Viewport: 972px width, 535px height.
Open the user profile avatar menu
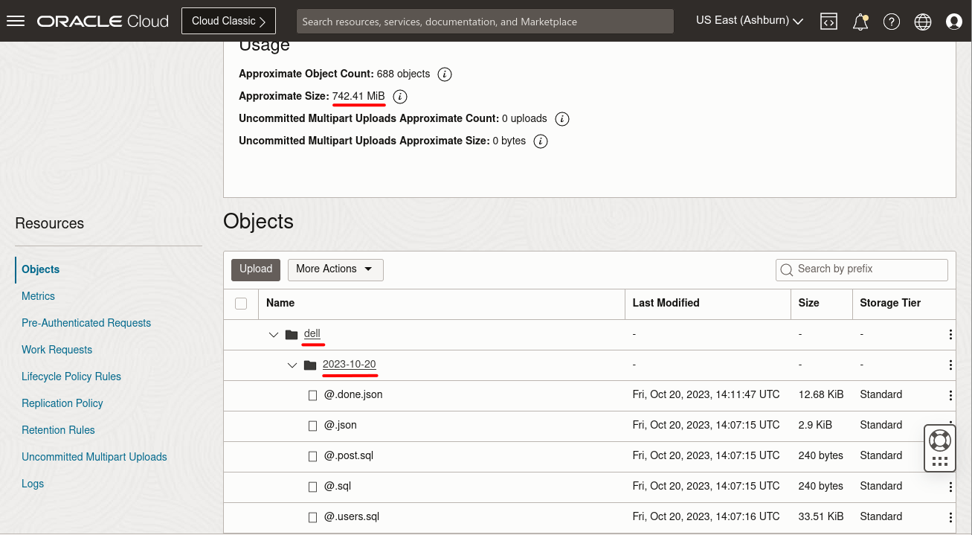954,21
